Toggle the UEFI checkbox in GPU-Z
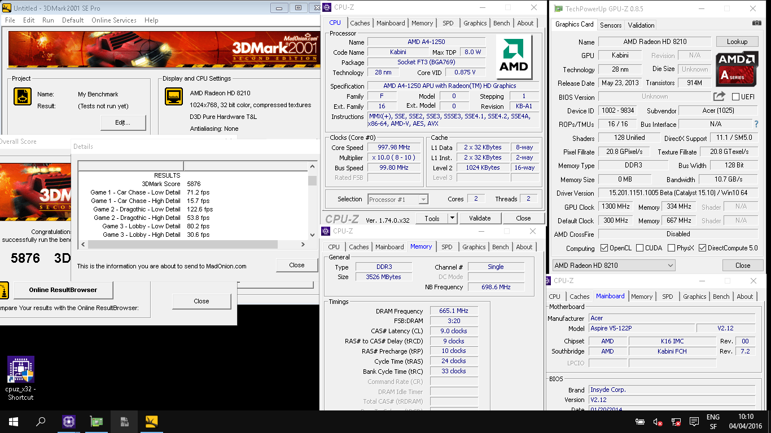Viewport: 771px width, 433px height. [x=735, y=97]
